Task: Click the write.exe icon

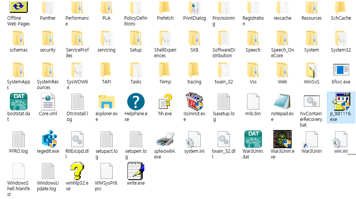Action: tap(136, 171)
